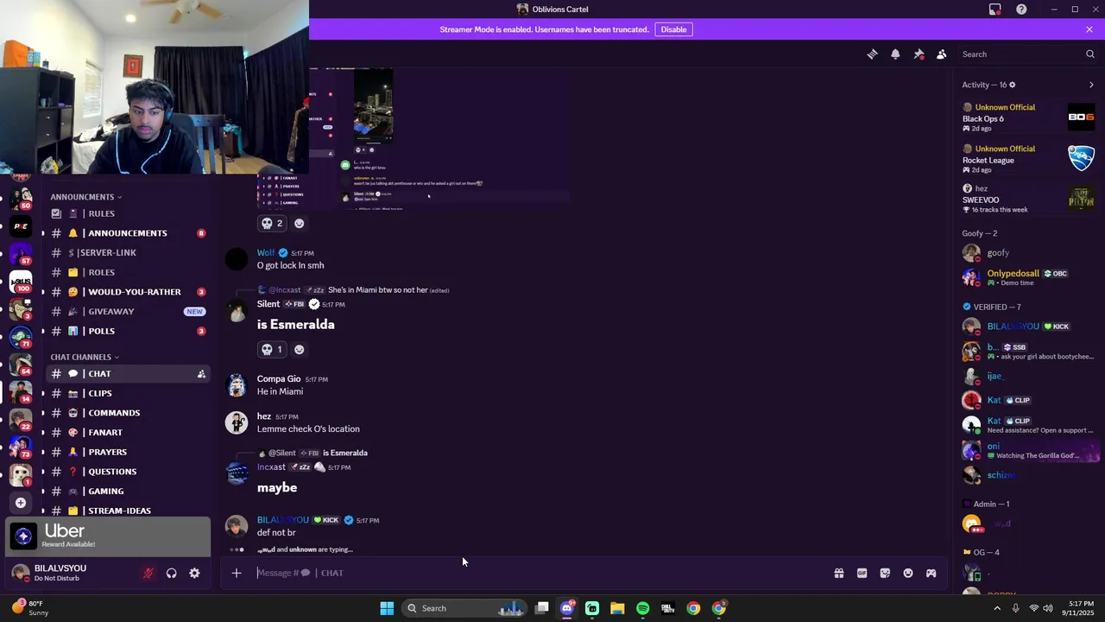Open the WOULD-YOU-RATHER channel
The height and width of the screenshot is (622, 1105).
[128, 292]
